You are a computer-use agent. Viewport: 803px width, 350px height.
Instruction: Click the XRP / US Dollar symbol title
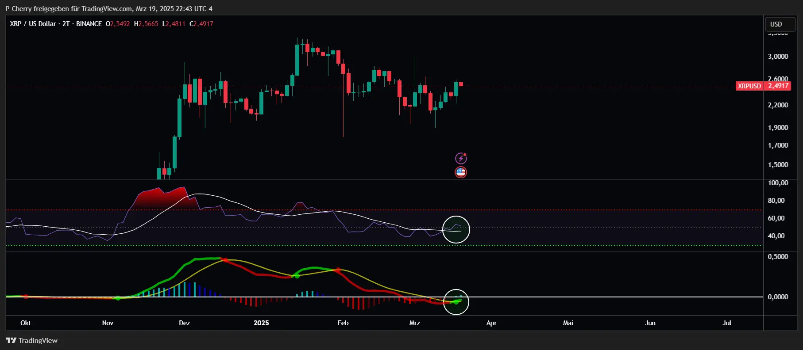click(33, 24)
